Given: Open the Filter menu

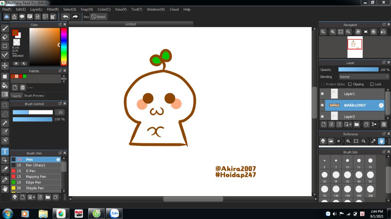Looking at the screenshot, I should (x=53, y=10).
